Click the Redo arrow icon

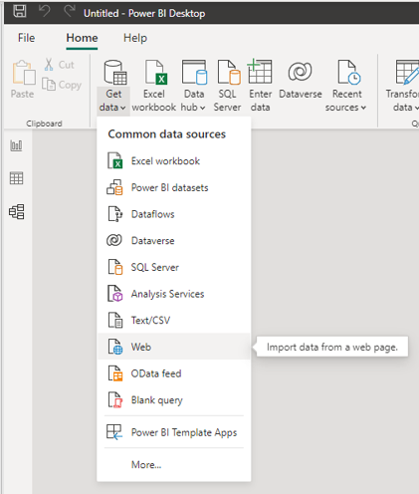point(69,11)
